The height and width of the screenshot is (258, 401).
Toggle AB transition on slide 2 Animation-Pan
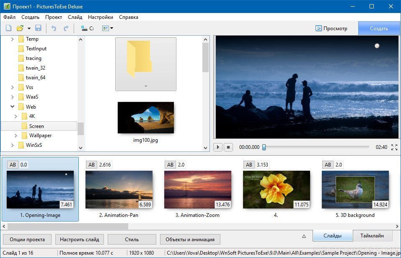(x=91, y=165)
